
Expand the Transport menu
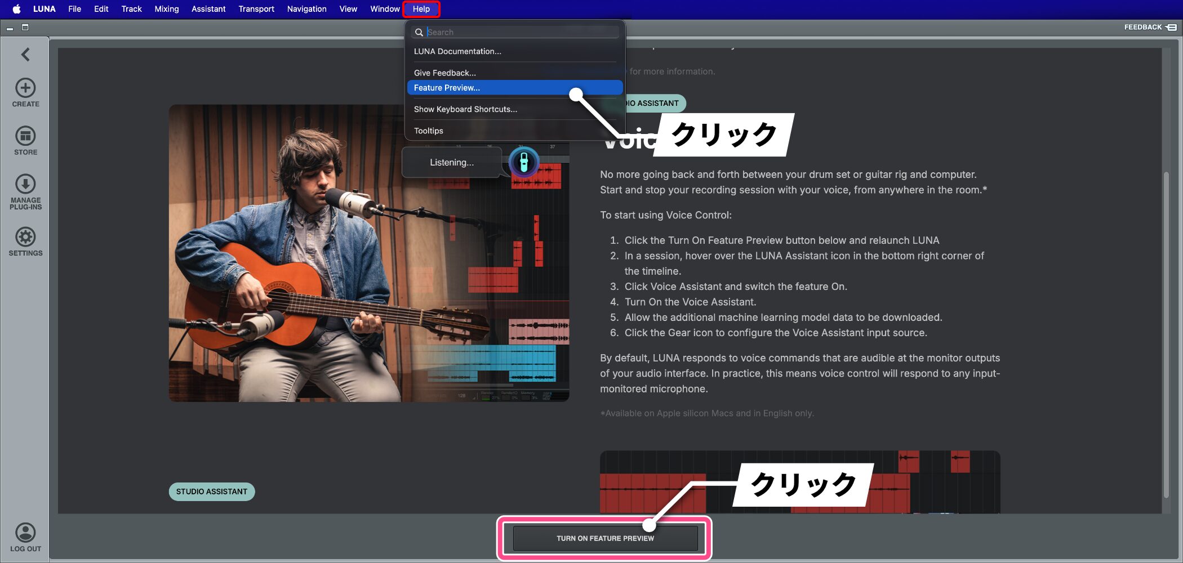pos(256,9)
